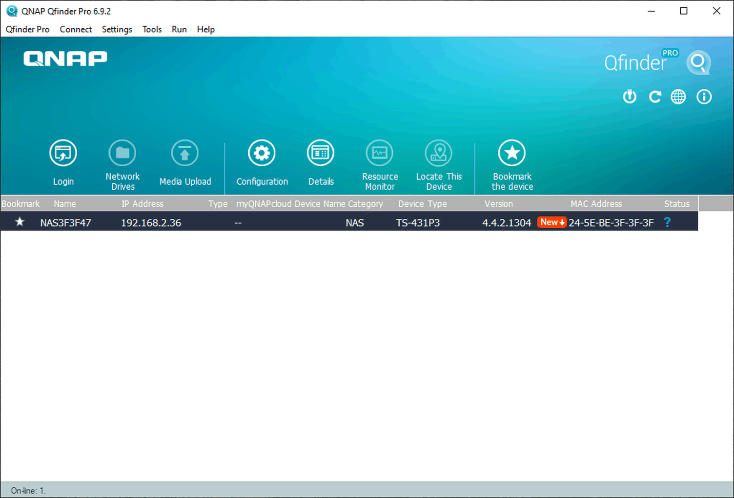The height and width of the screenshot is (498, 734).
Task: Click the question mark status icon
Action: coord(668,222)
